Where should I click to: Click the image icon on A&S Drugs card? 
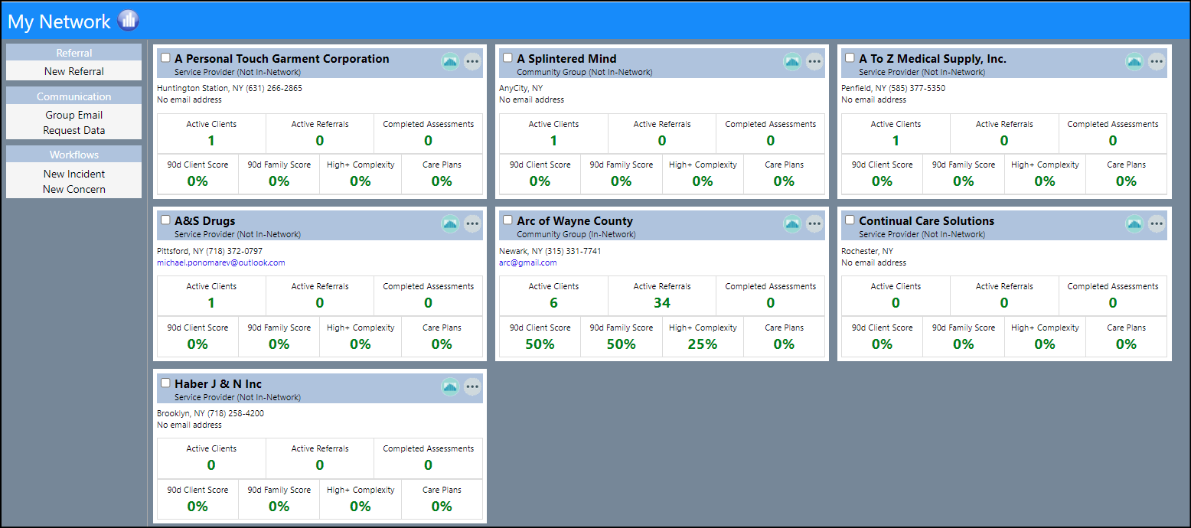pos(450,224)
